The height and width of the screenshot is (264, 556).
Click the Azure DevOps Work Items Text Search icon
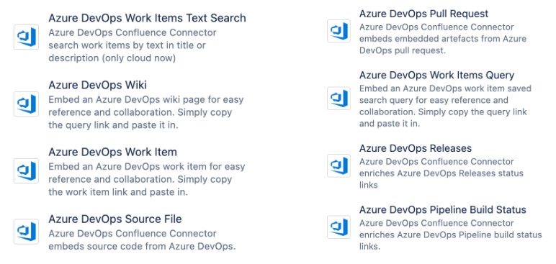[26, 37]
